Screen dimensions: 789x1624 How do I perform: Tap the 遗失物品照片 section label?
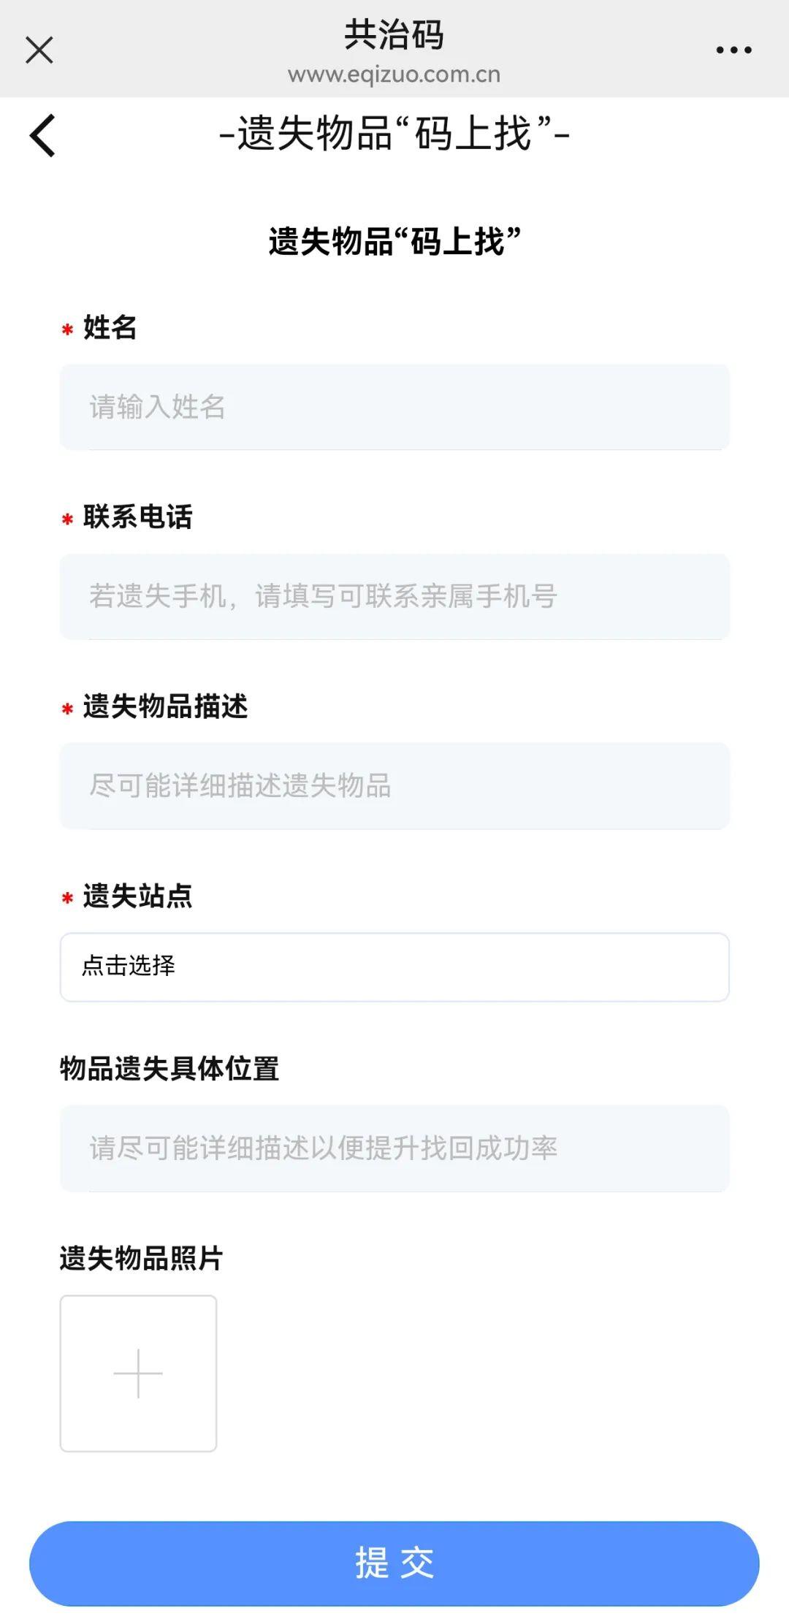click(x=142, y=1258)
